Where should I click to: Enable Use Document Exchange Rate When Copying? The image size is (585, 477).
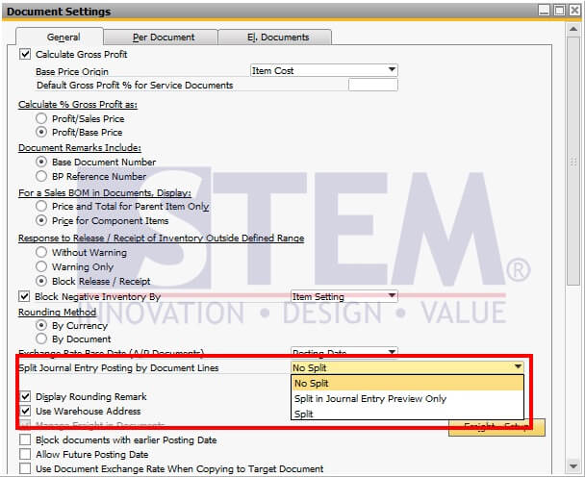coord(25,468)
